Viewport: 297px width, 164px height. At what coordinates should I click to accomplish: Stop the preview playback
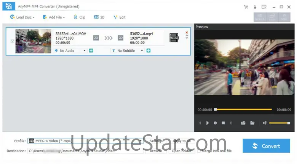point(223,123)
